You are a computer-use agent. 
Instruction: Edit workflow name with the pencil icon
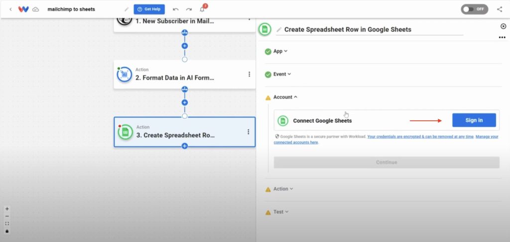(127, 9)
